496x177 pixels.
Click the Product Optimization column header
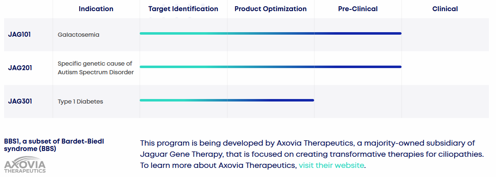coord(271,9)
